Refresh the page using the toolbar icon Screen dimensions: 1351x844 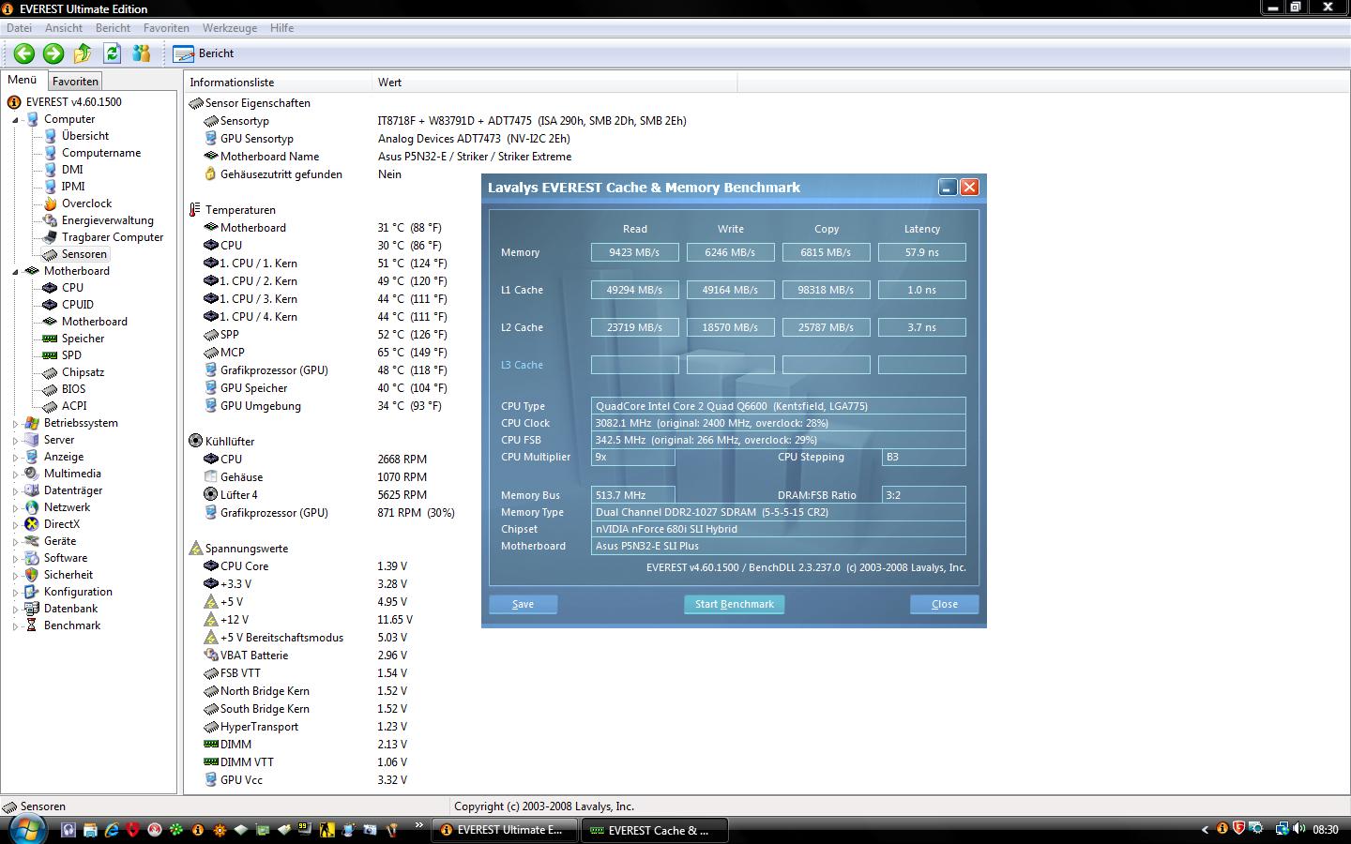coord(113,53)
